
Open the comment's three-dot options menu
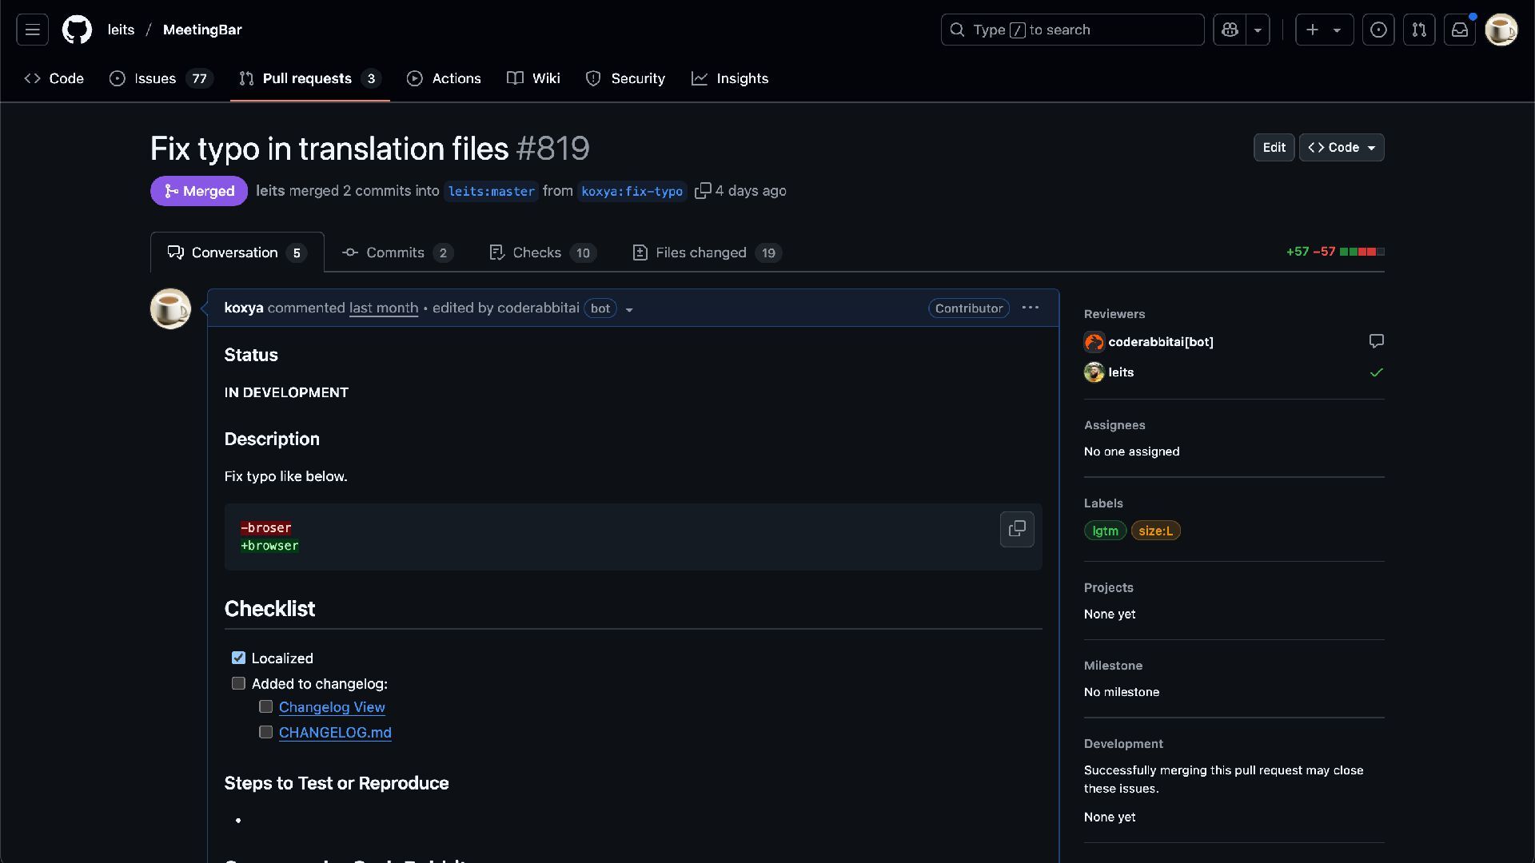1031,308
